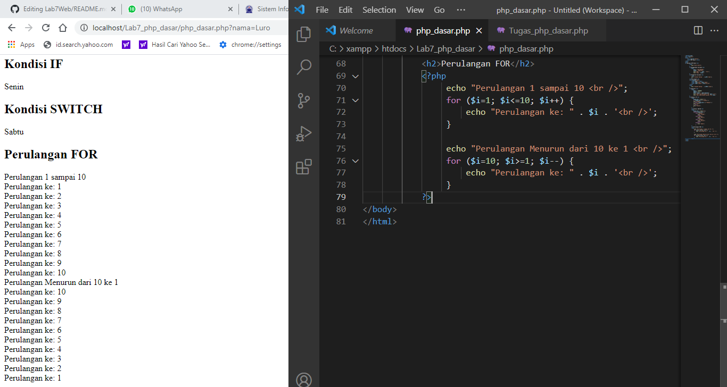
Task: Open the Search view in VS Code
Action: click(x=303, y=67)
